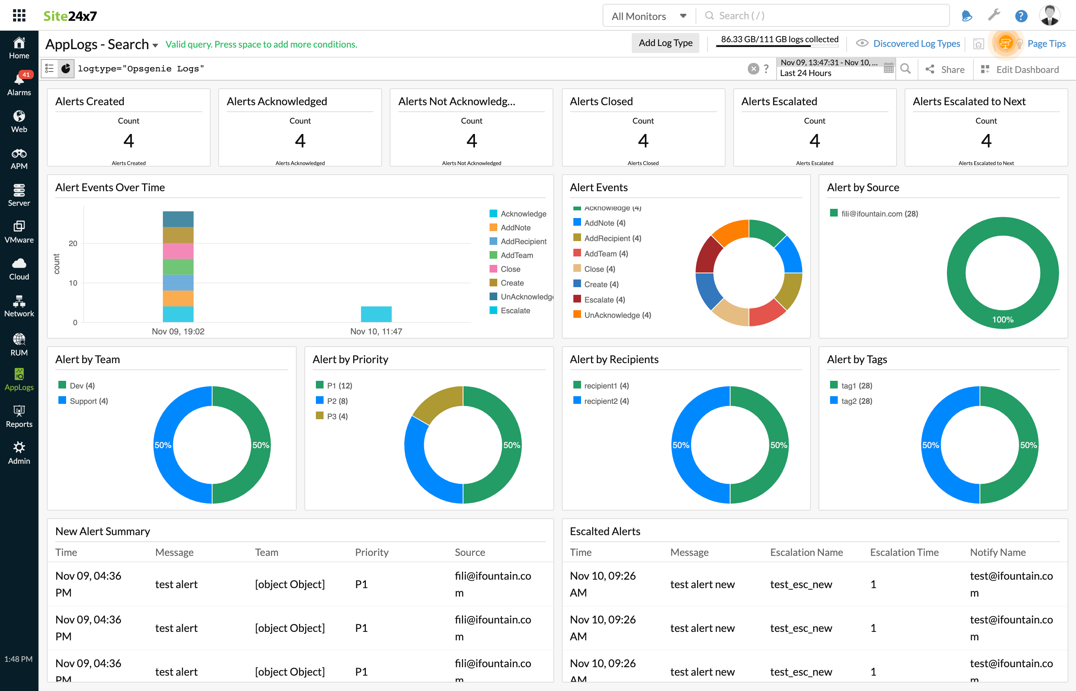Switch query results to pie chart view
Screen dimensions: 1076x691
[66, 68]
